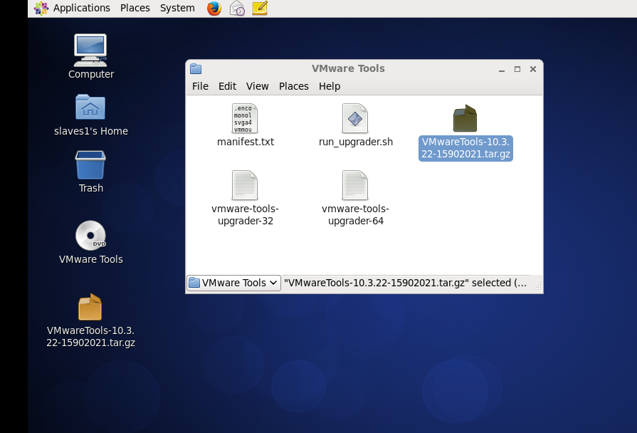The height and width of the screenshot is (433, 637).
Task: Open the View menu
Action: 257,85
